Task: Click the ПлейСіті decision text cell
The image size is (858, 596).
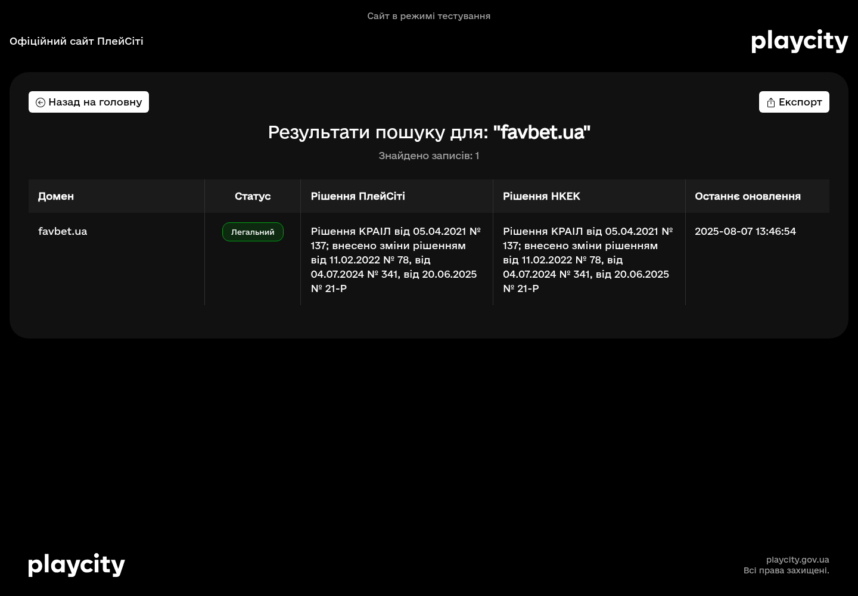Action: coord(396,260)
